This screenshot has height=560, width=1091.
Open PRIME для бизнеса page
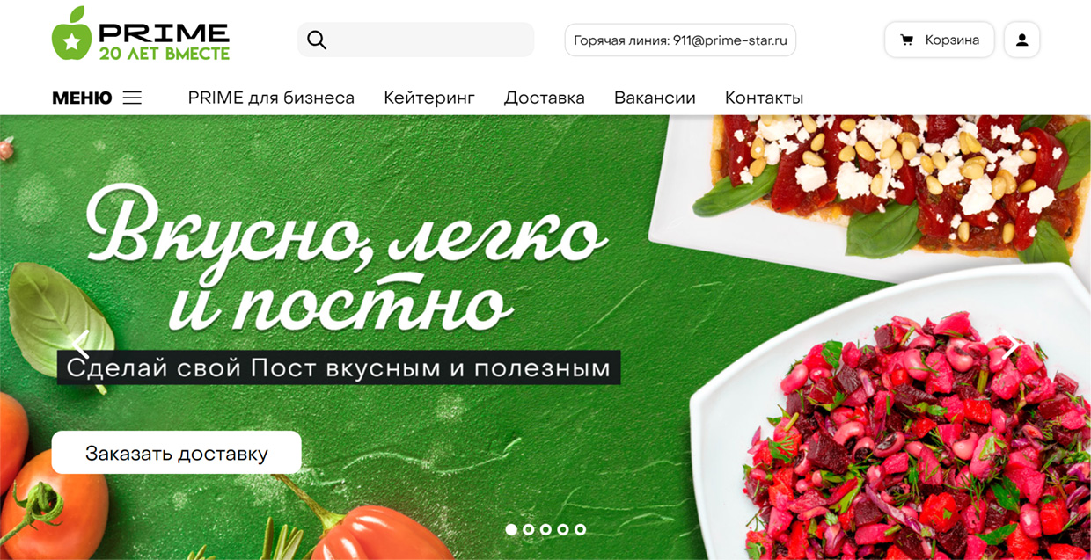[x=271, y=98]
